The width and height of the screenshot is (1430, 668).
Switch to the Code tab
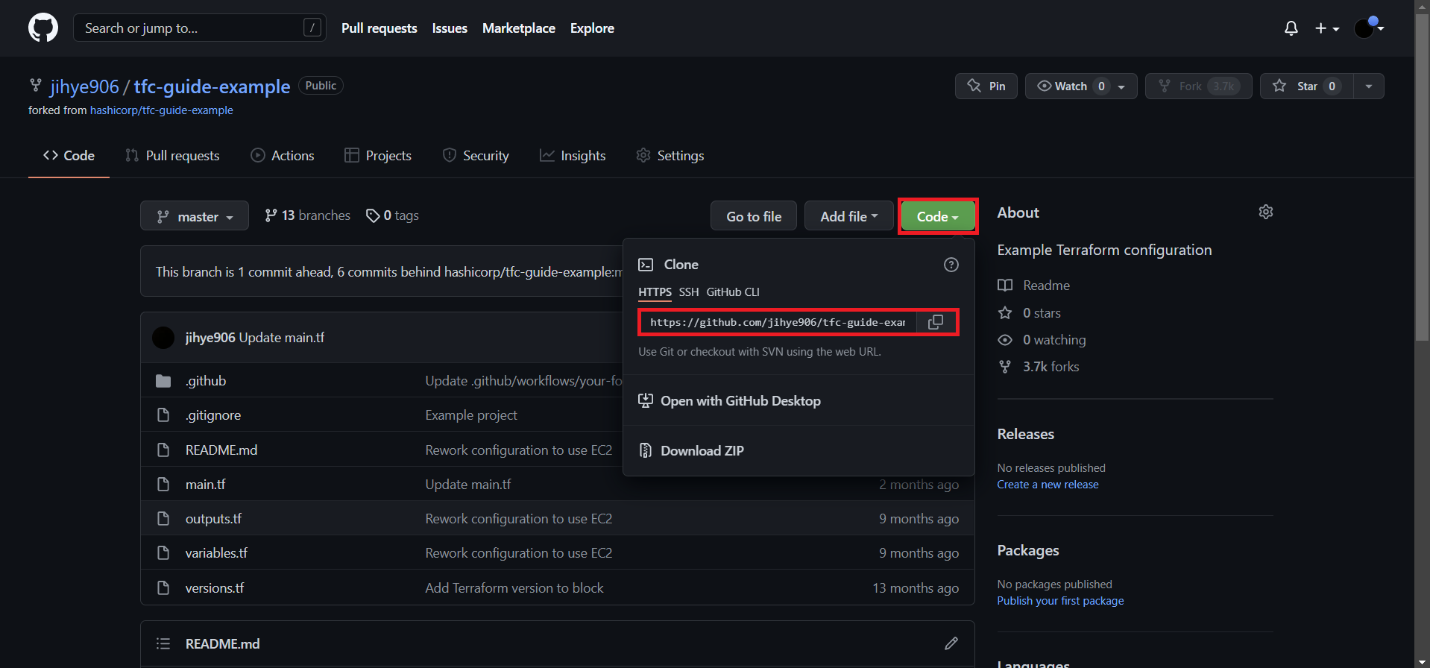click(69, 156)
